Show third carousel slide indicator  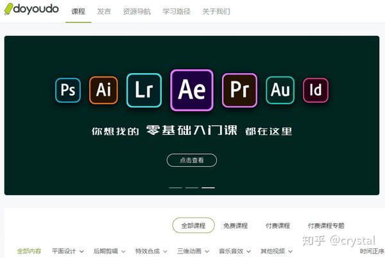[208, 187]
